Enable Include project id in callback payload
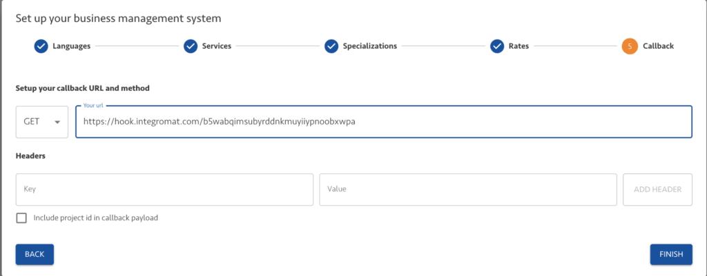 pos(21,218)
